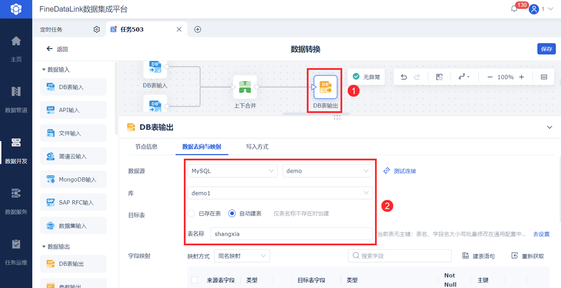Open the layout mode dropdown in the canvas toolbar
This screenshot has width=561, height=288.
click(x=464, y=77)
